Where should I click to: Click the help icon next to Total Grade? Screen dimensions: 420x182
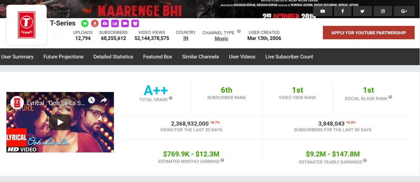coord(171,98)
